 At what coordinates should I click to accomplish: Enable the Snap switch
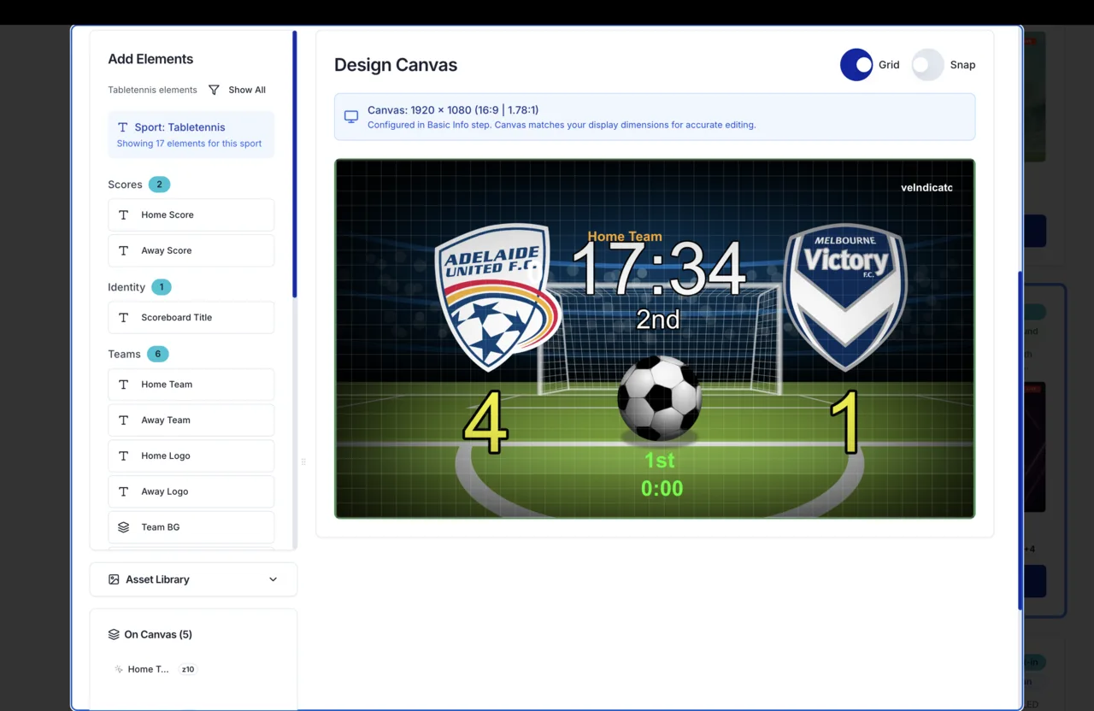927,64
